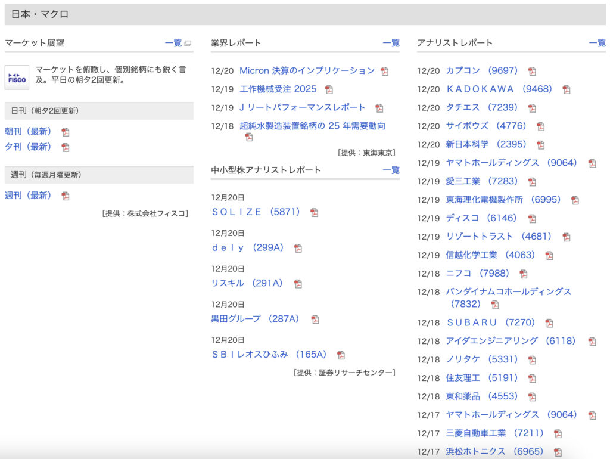The height and width of the screenshot is (459, 610).
Task: Open the PDF icon next to ノリタケ (5331)
Action: click(532, 360)
